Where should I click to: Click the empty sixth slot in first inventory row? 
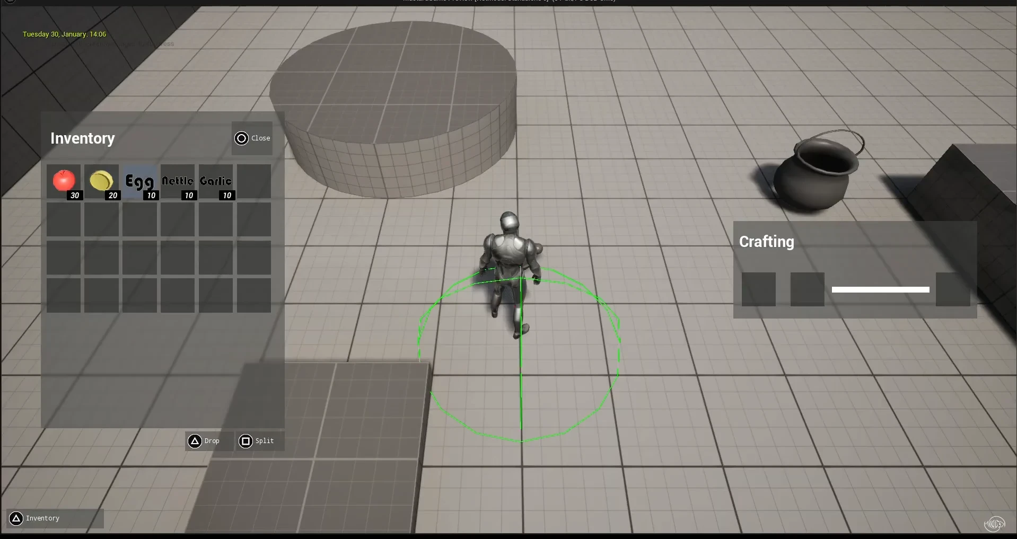(x=254, y=181)
